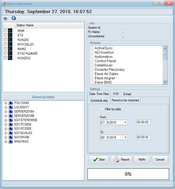Viewport: 175px width, 189px height.
Task: Click the From time input field
Action: [143, 123]
